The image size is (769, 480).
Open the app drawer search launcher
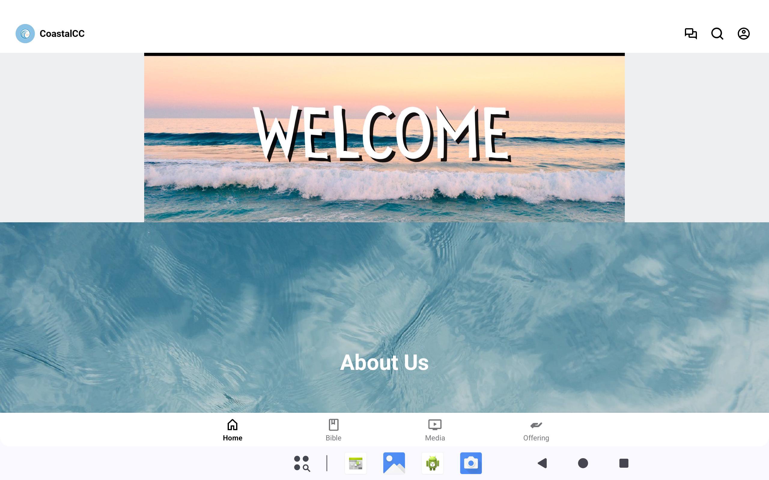coord(302,463)
